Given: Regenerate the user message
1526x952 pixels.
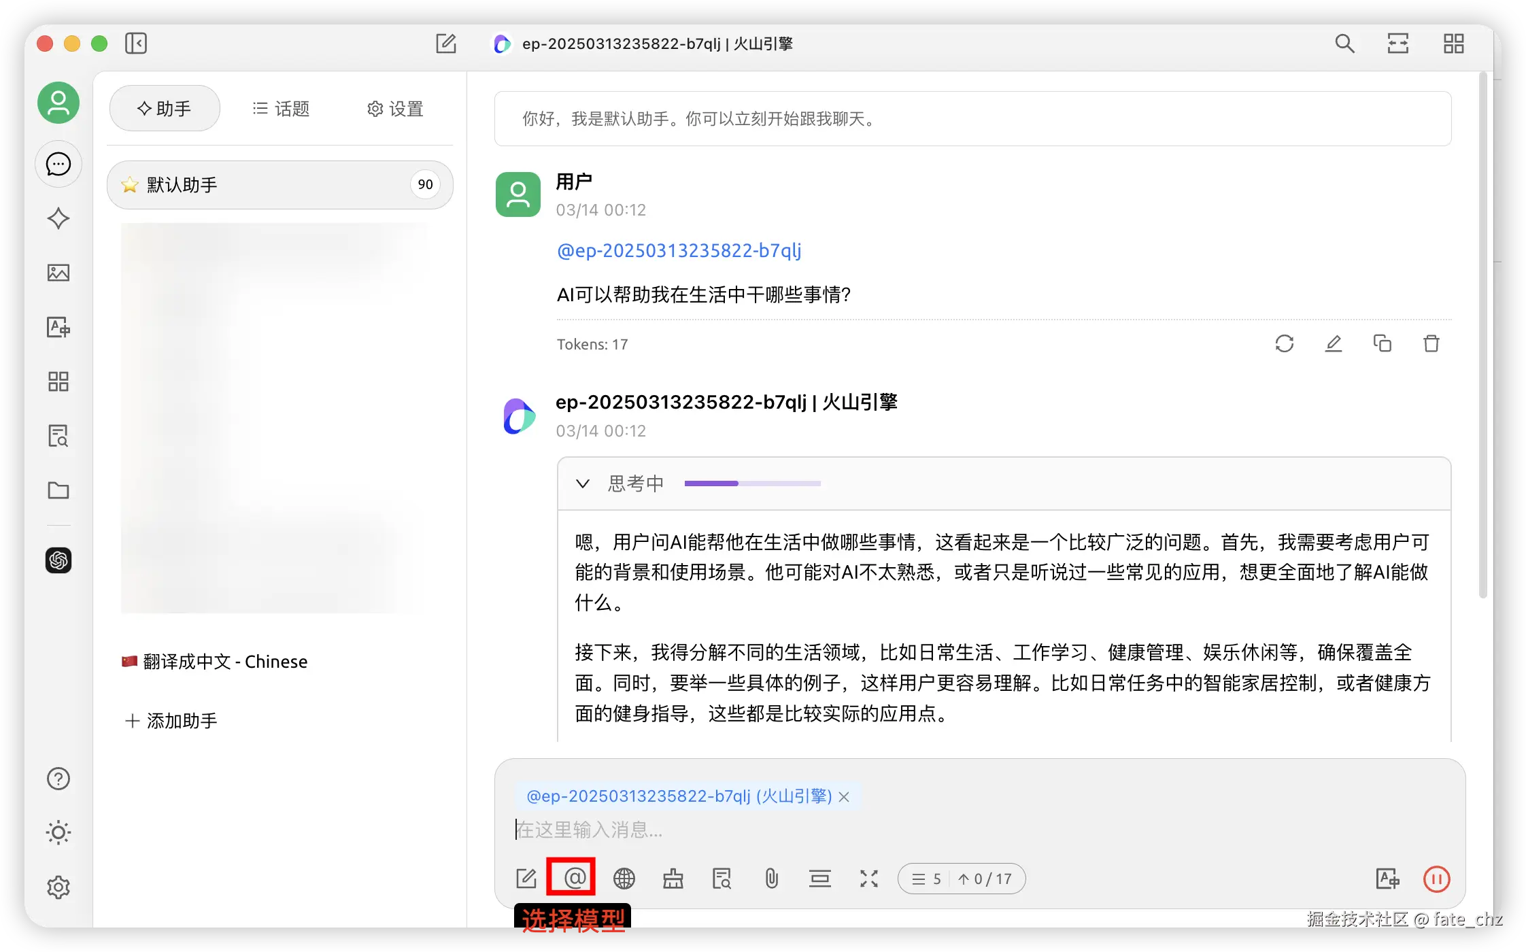Looking at the screenshot, I should pyautogui.click(x=1284, y=344).
